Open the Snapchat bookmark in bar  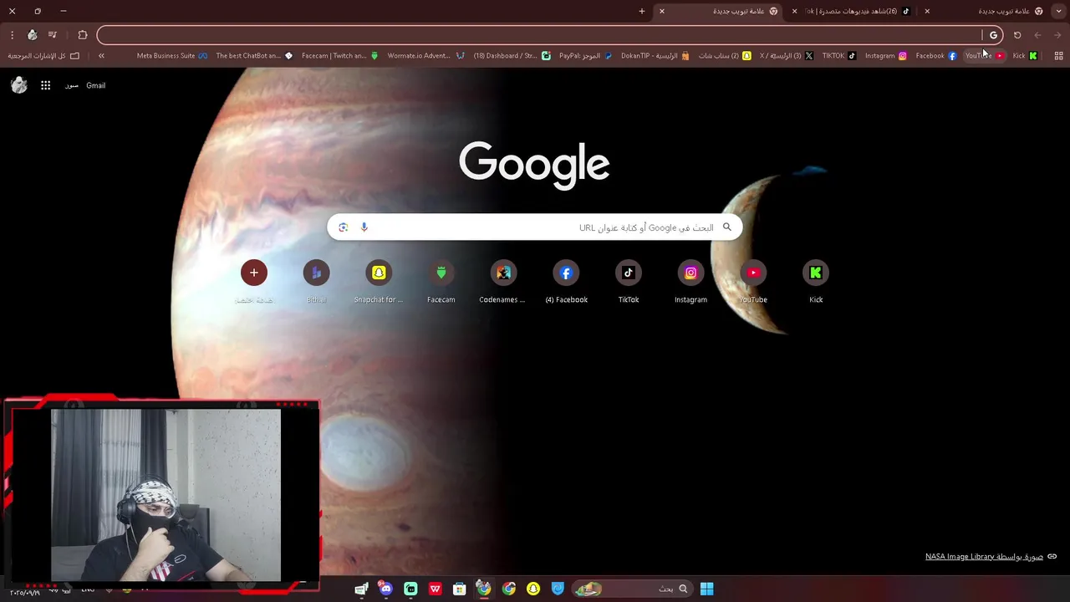724,56
